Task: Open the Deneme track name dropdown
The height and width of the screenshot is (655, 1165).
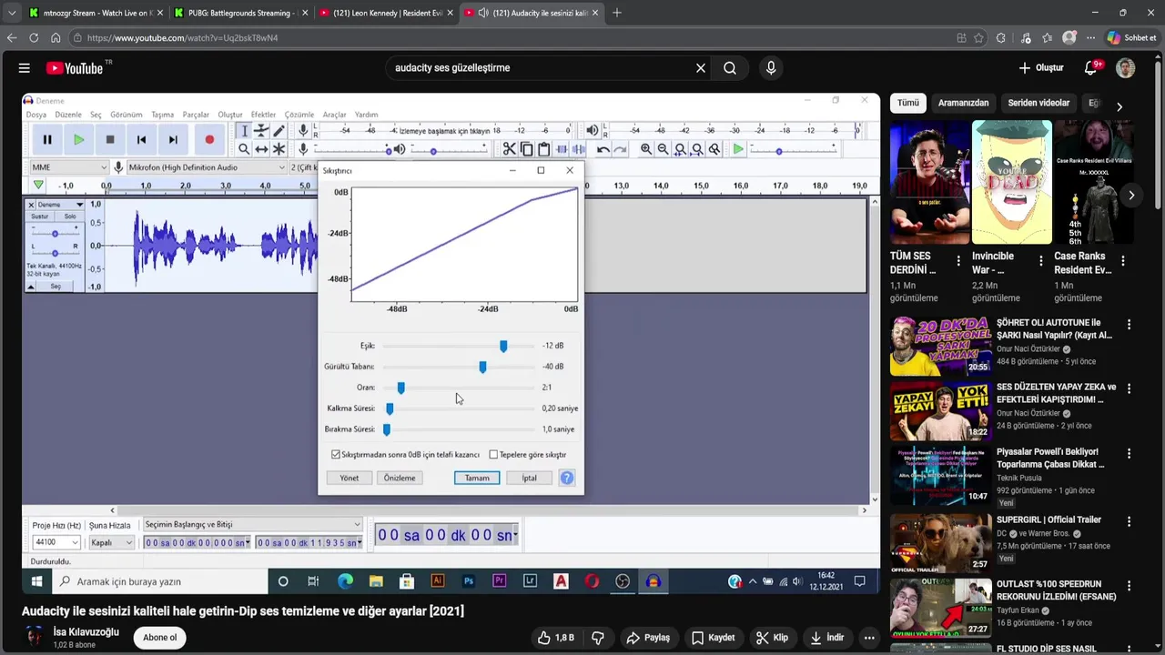Action: tap(60, 205)
